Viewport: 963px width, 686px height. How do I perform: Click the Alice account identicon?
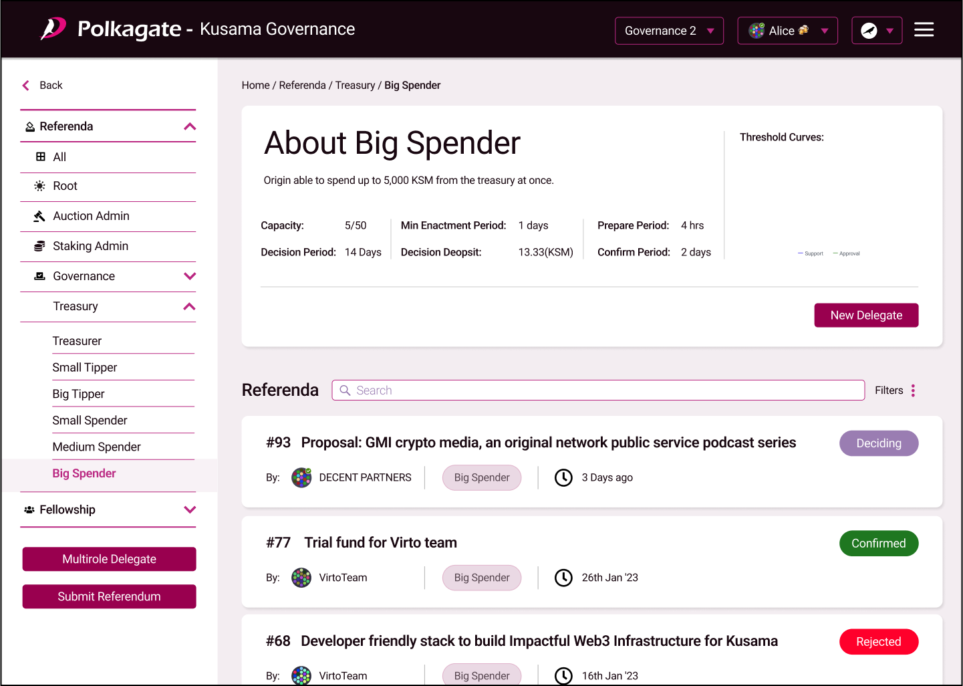click(756, 31)
